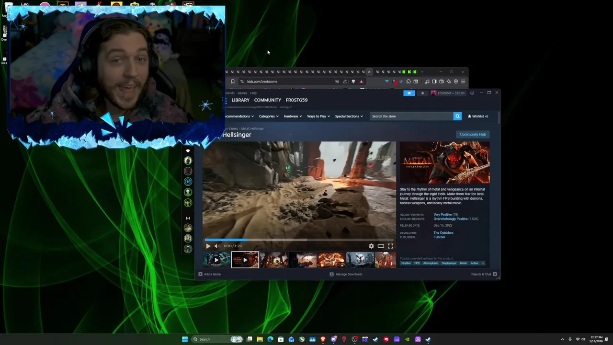Open Friends & Chat
Image resolution: width=613 pixels, height=345 pixels.
point(484,274)
